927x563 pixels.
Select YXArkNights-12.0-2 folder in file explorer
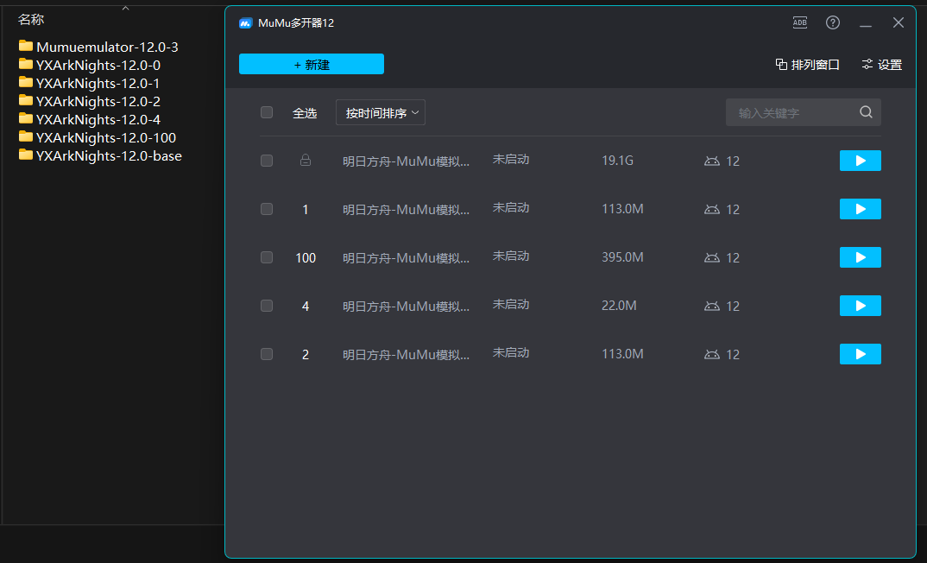[x=89, y=101]
